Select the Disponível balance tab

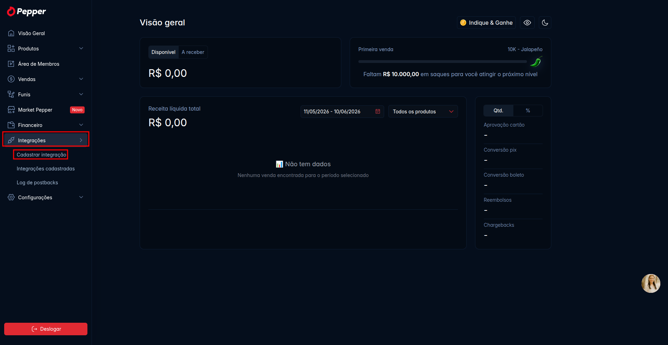coord(163,52)
